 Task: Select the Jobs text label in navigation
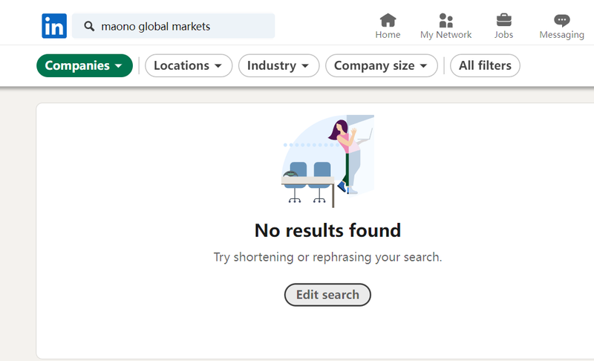(x=504, y=35)
